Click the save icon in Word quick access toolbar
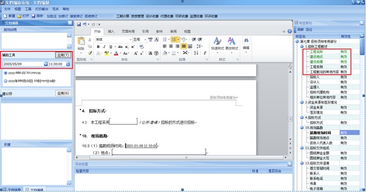The height and width of the screenshot is (192, 366). click(79, 24)
